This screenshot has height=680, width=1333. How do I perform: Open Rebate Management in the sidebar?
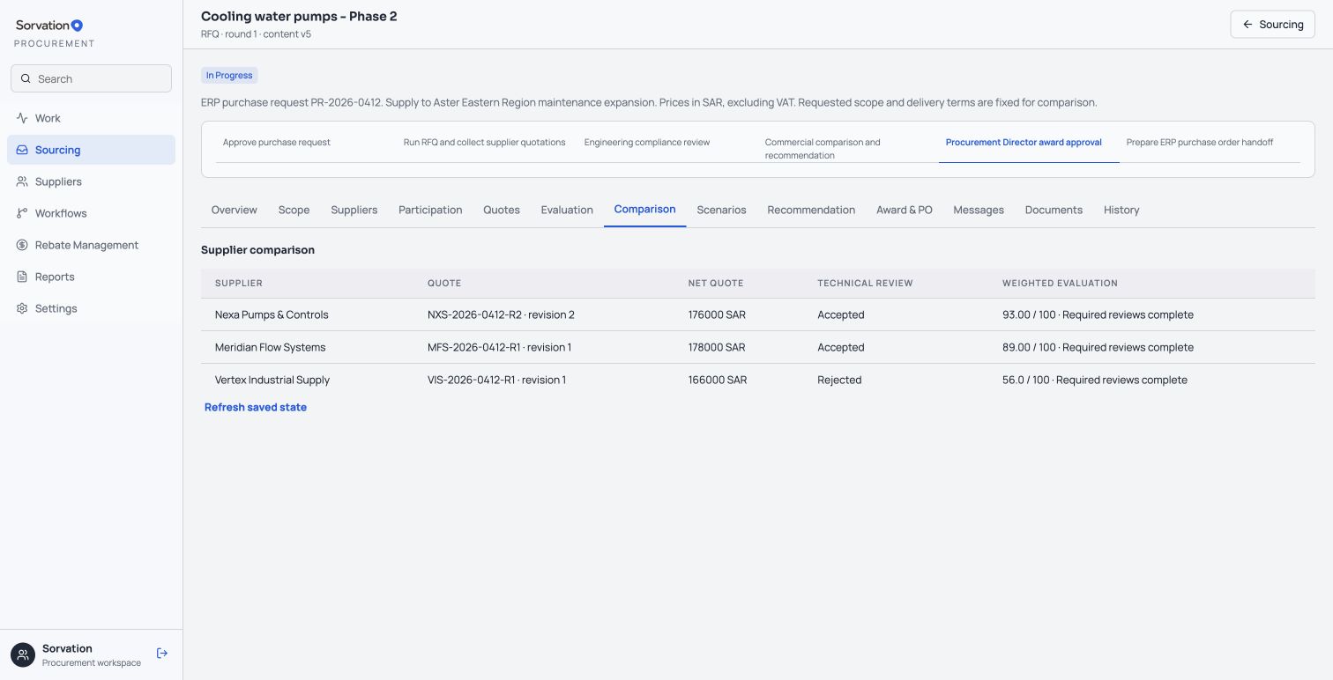91,245
